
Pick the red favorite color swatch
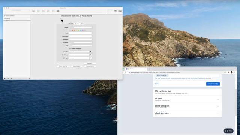[72, 30]
